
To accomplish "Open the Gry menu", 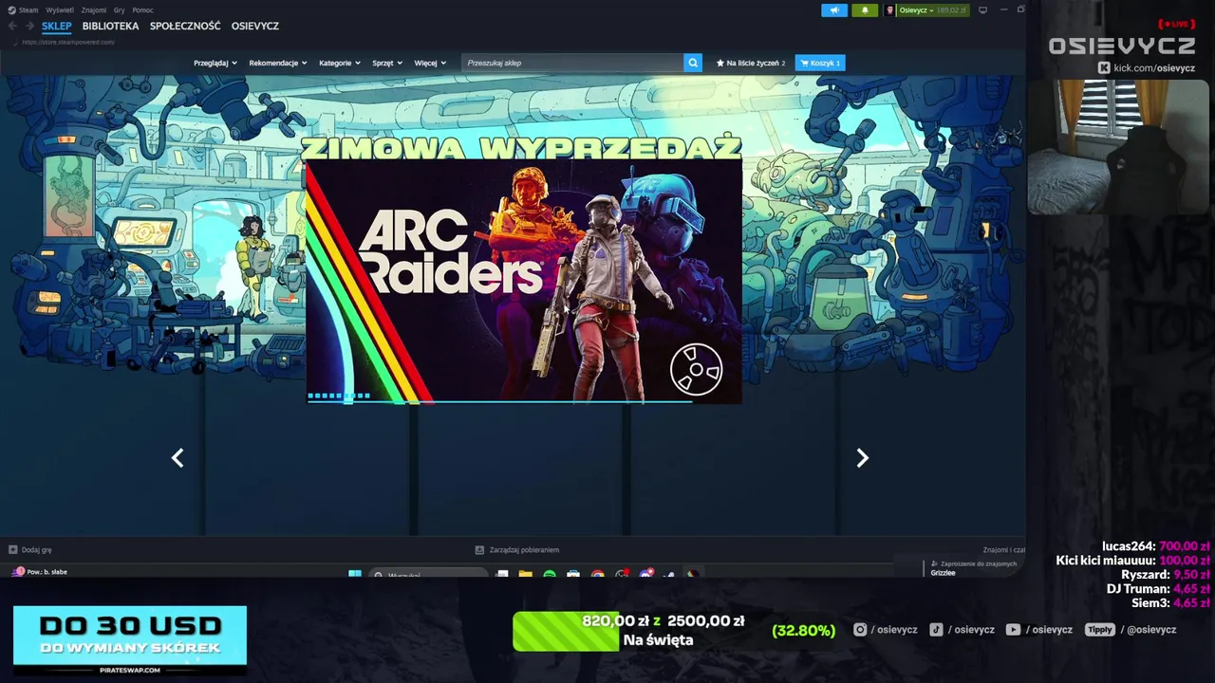I will (120, 10).
